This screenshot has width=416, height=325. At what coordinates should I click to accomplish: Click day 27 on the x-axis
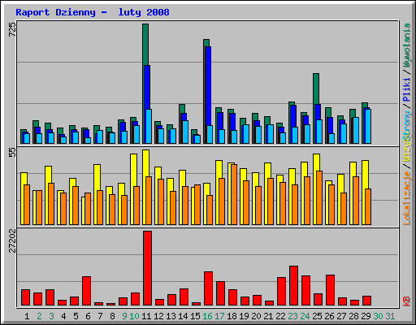point(341,316)
